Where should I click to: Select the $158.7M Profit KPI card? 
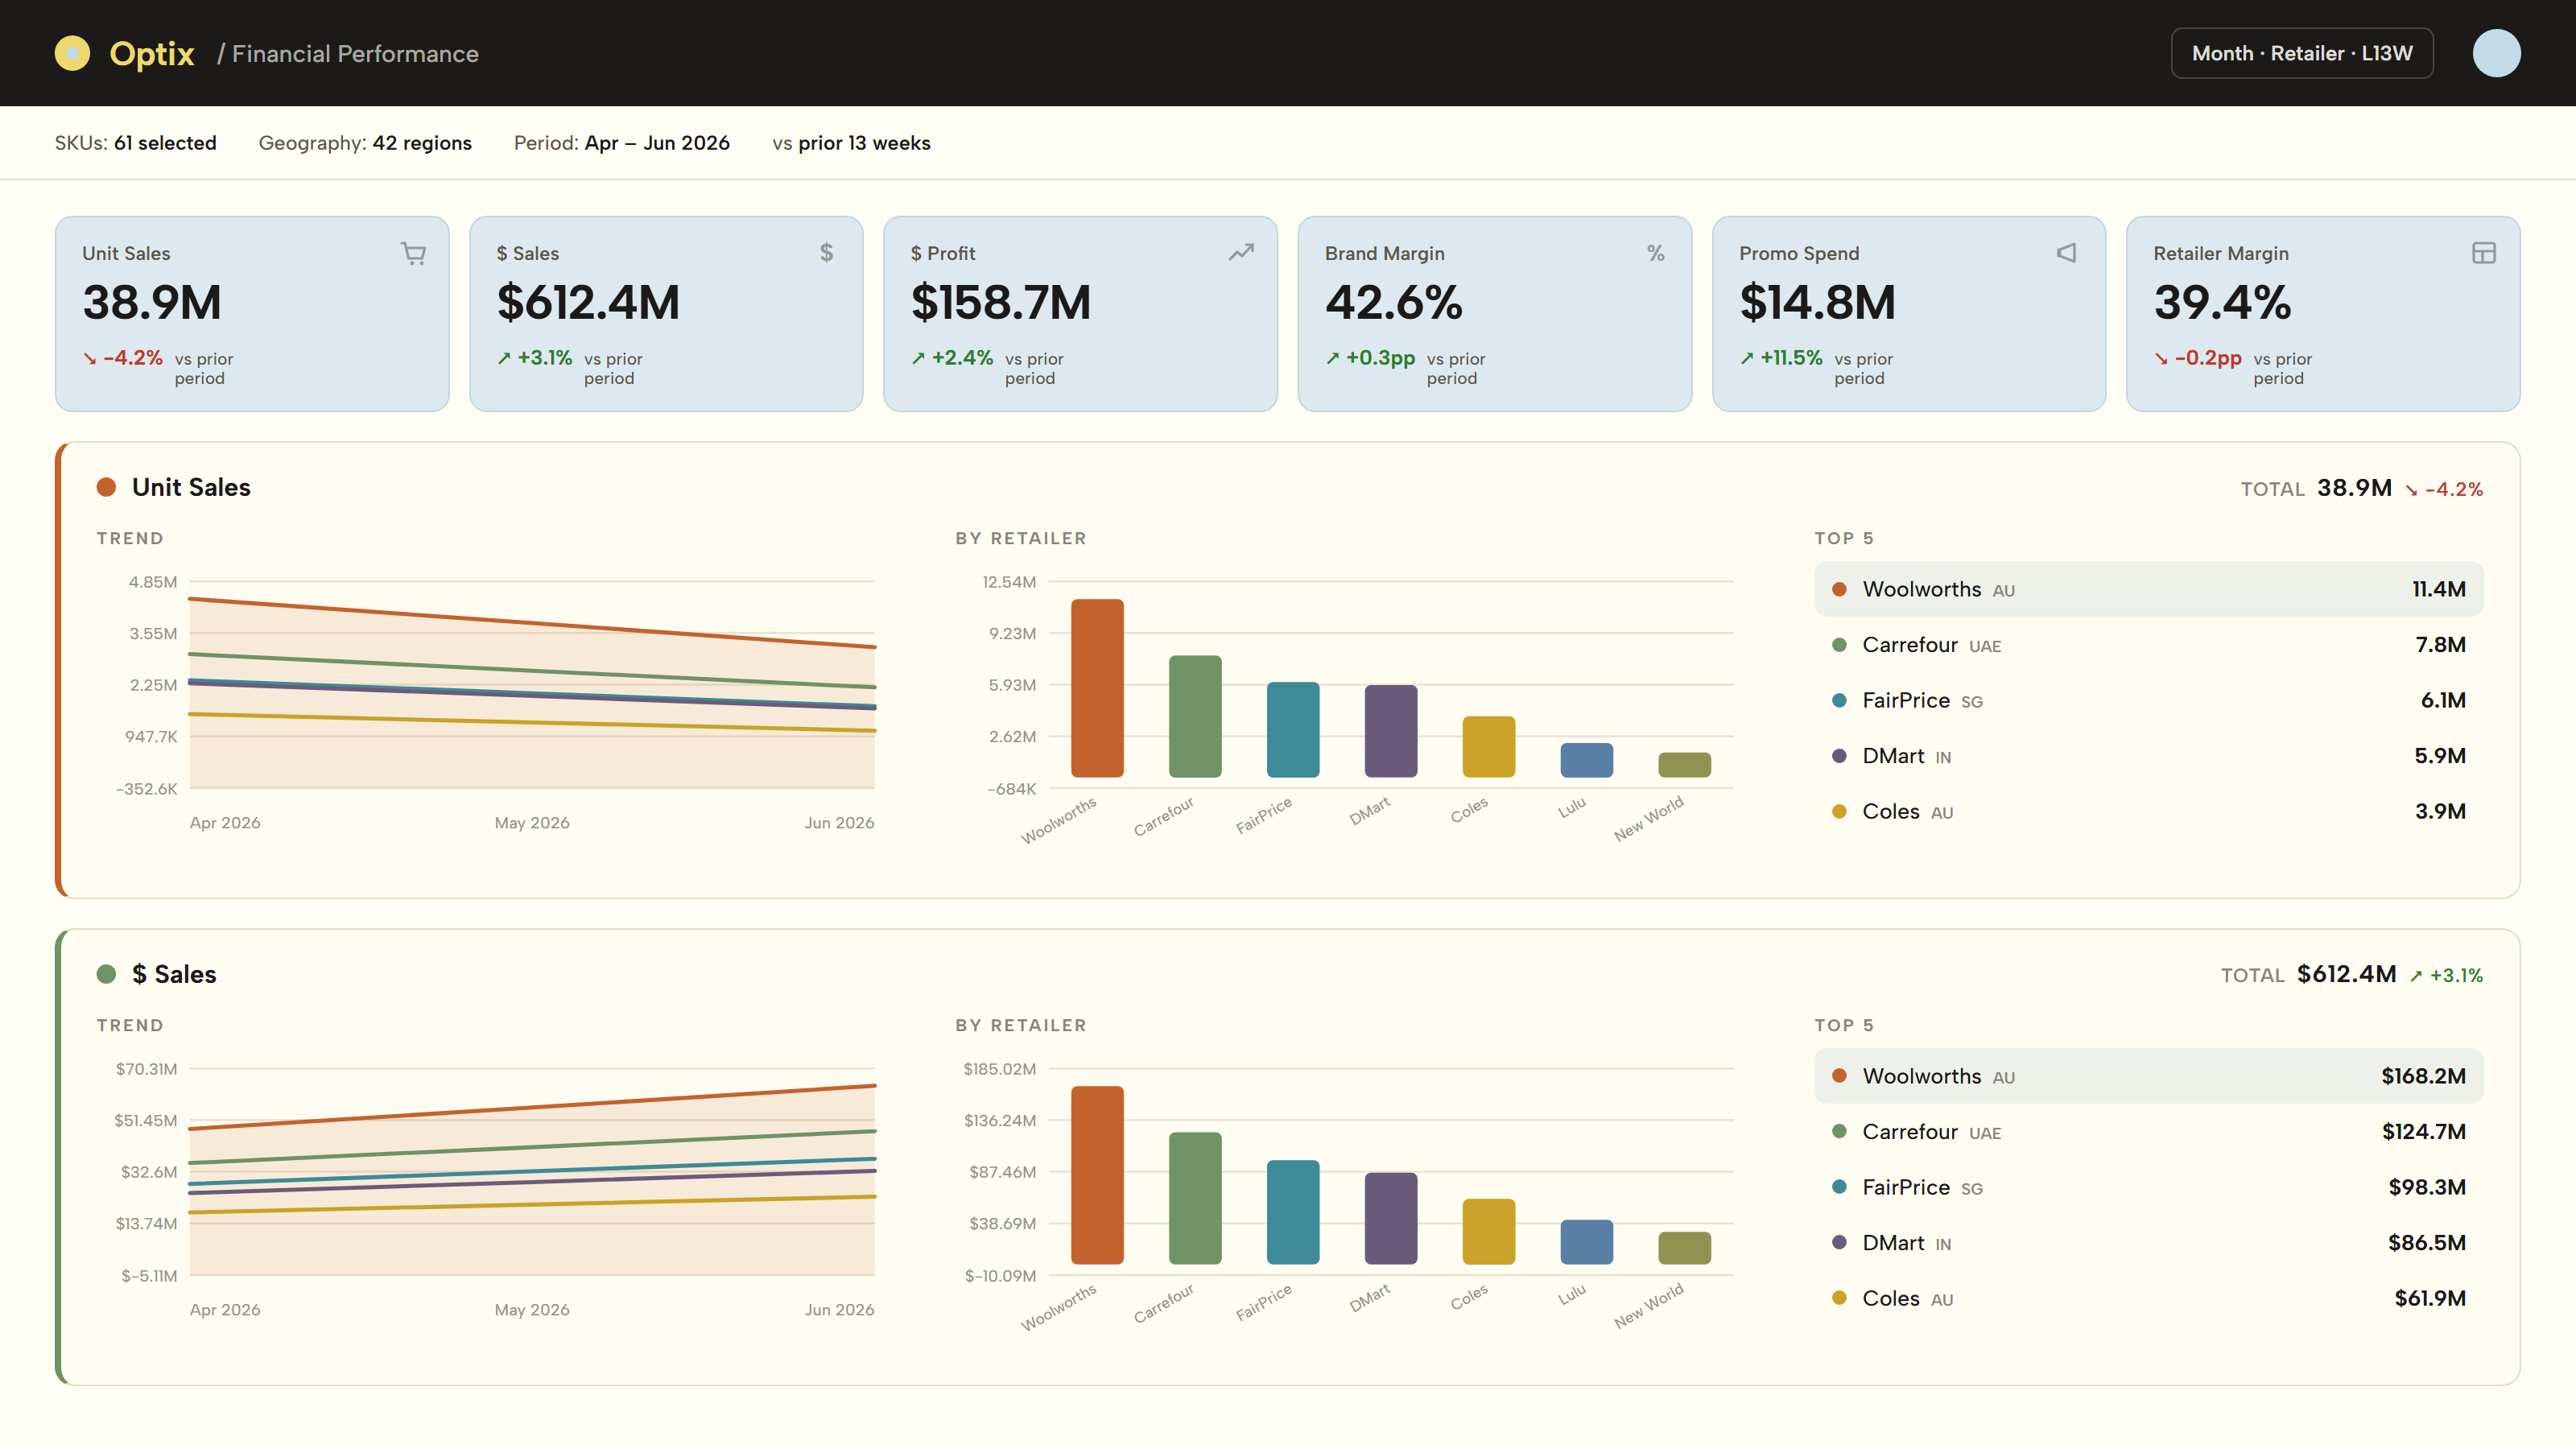coord(1080,313)
